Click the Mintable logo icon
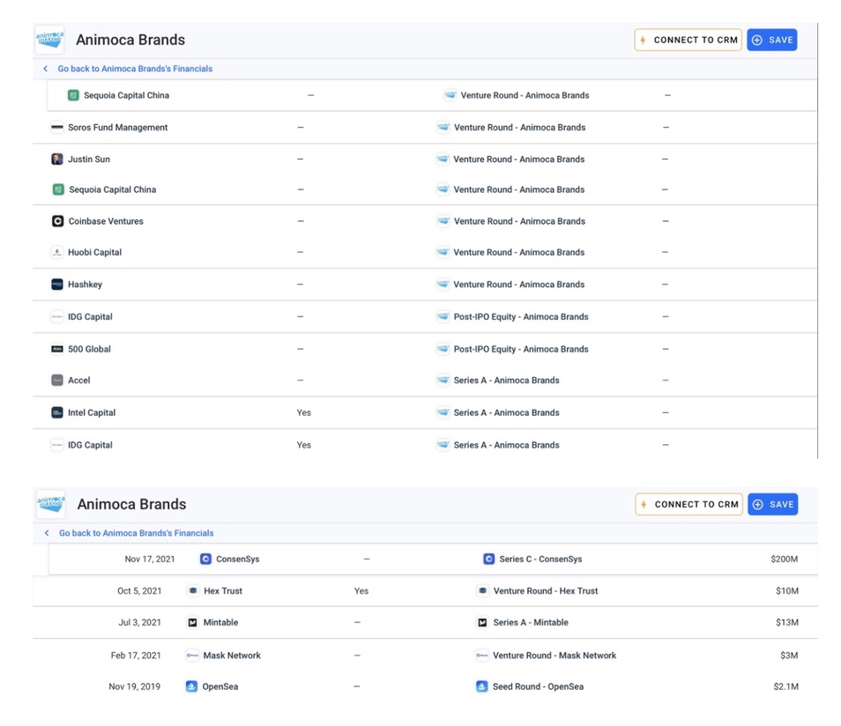 [x=192, y=623]
